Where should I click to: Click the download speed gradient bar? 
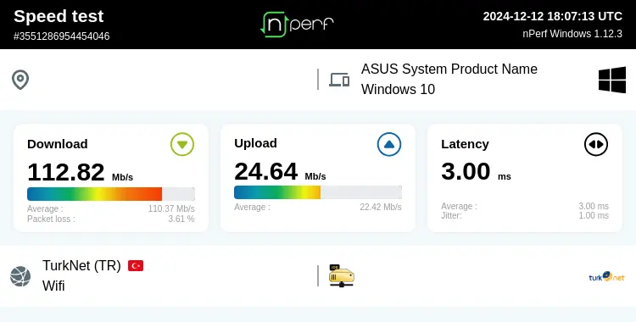[x=111, y=194]
